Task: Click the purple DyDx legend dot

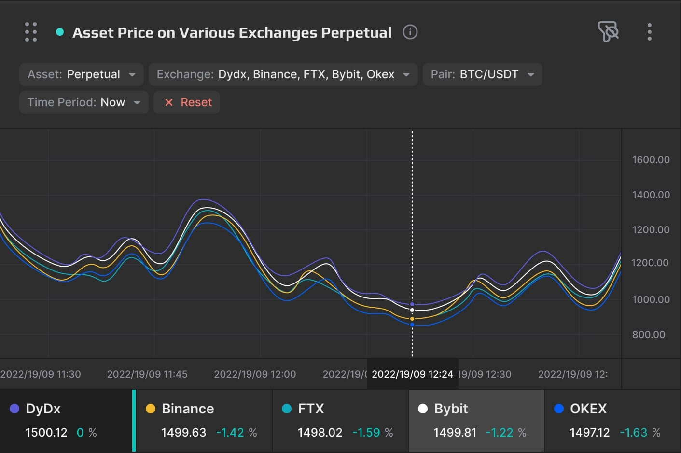Action: tap(14, 409)
